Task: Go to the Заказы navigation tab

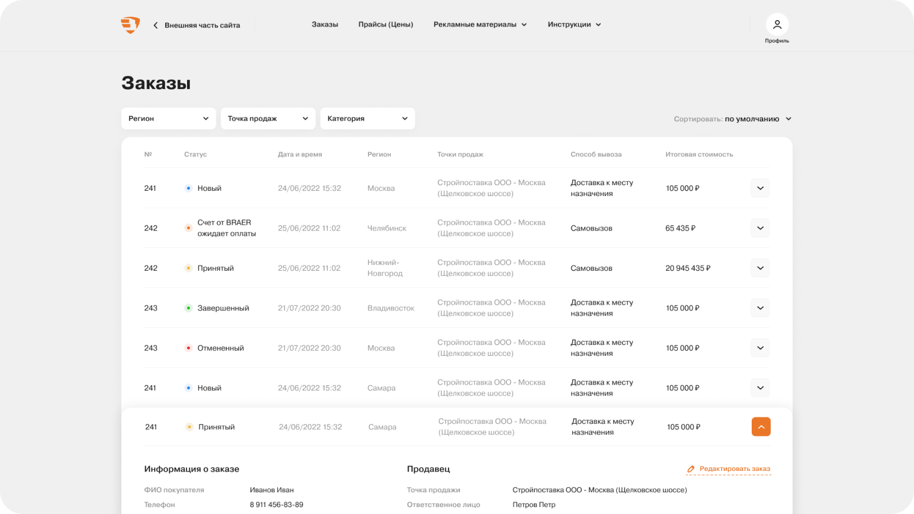Action: 325,25
